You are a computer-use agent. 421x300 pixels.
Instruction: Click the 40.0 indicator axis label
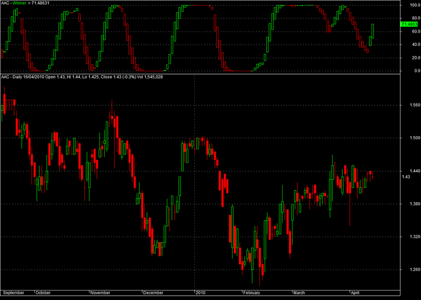point(416,45)
